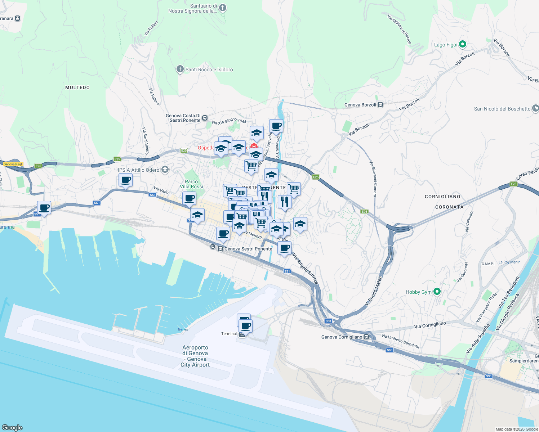Click the shopping cart marker on Via Giovanni Arrivabene
Image resolution: width=539 pixels, height=432 pixels.
pyautogui.click(x=251, y=166)
